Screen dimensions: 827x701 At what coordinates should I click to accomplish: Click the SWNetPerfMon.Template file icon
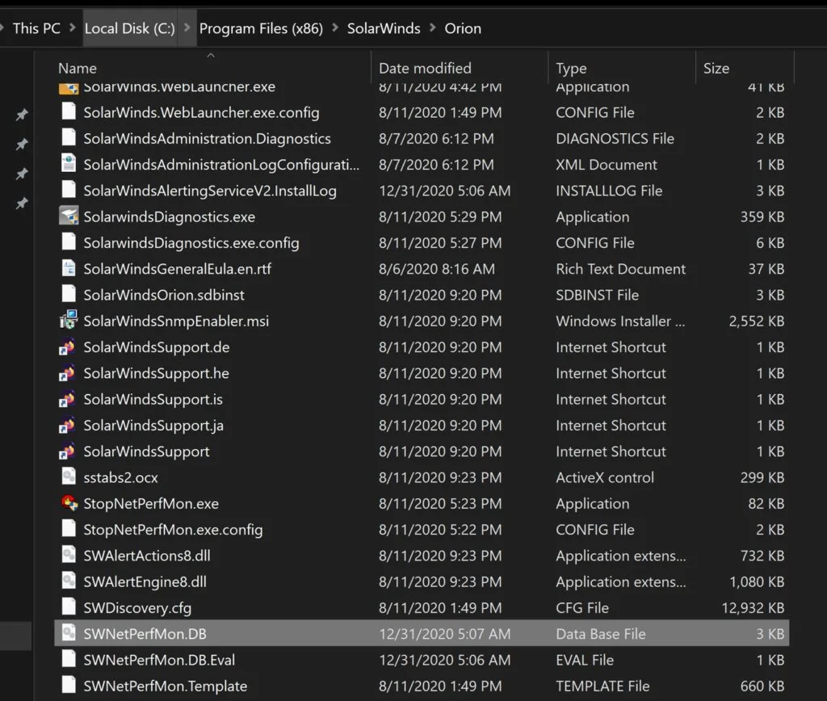click(x=69, y=685)
